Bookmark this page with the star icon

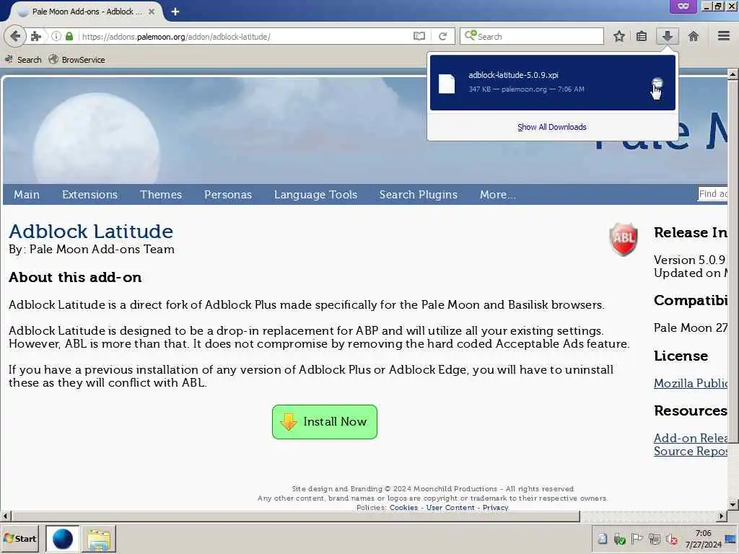point(618,36)
